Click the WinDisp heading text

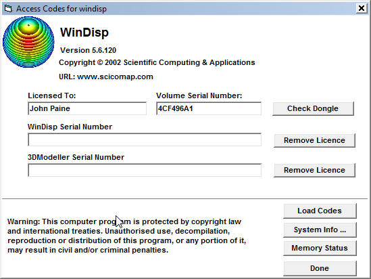coord(84,33)
